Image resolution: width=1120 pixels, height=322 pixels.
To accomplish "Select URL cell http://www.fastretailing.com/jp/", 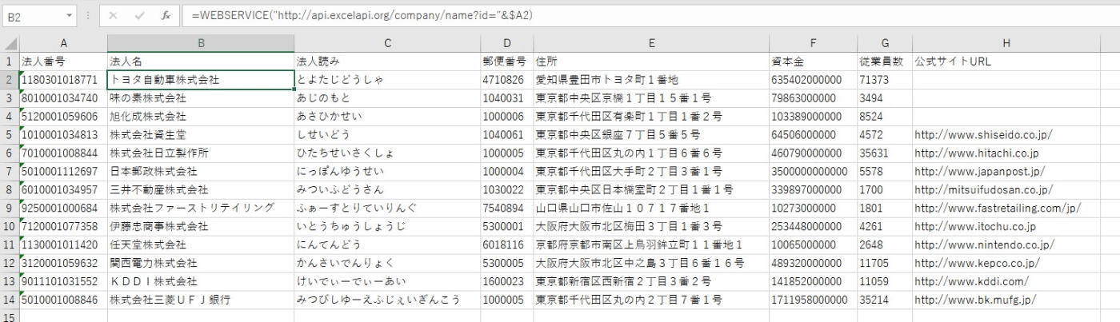I will 1006,208.
